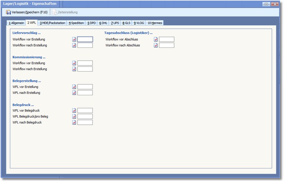The image size is (284, 182).
Task: Click Verlassen/Speichern (F10) button
Action: click(27, 12)
